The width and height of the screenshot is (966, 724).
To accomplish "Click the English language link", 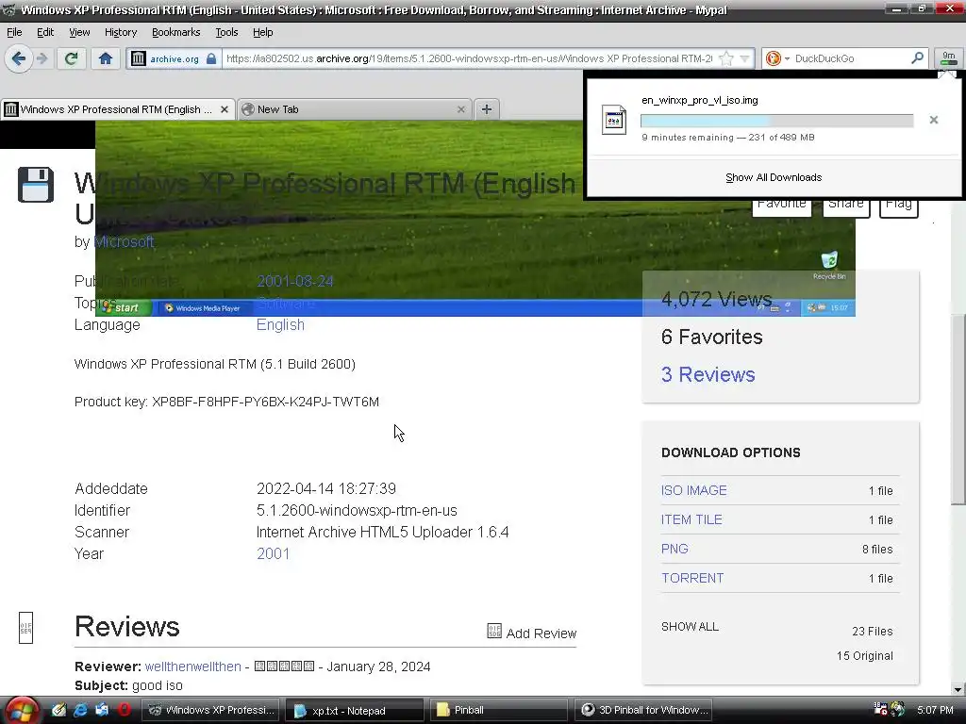I will [280, 324].
